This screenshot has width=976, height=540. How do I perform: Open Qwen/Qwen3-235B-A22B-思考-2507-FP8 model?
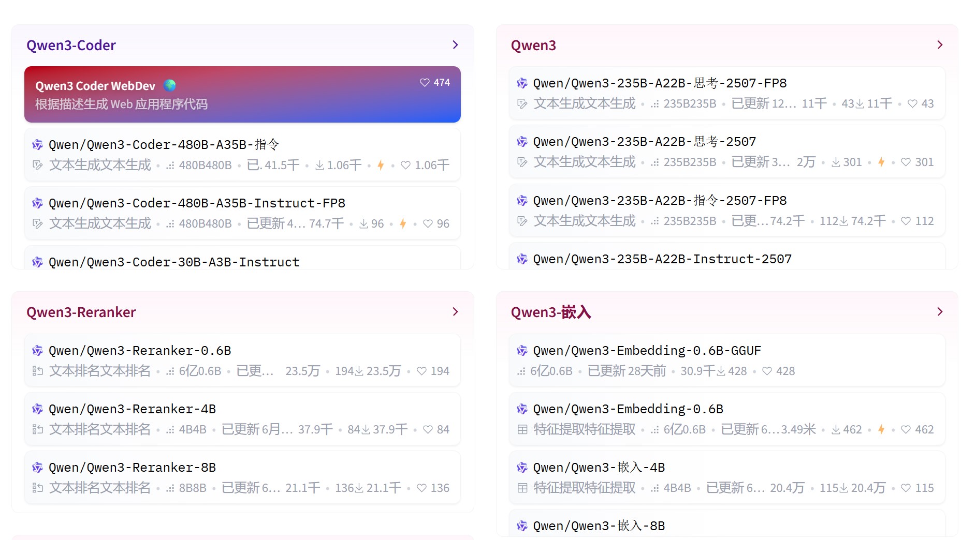[x=660, y=83]
